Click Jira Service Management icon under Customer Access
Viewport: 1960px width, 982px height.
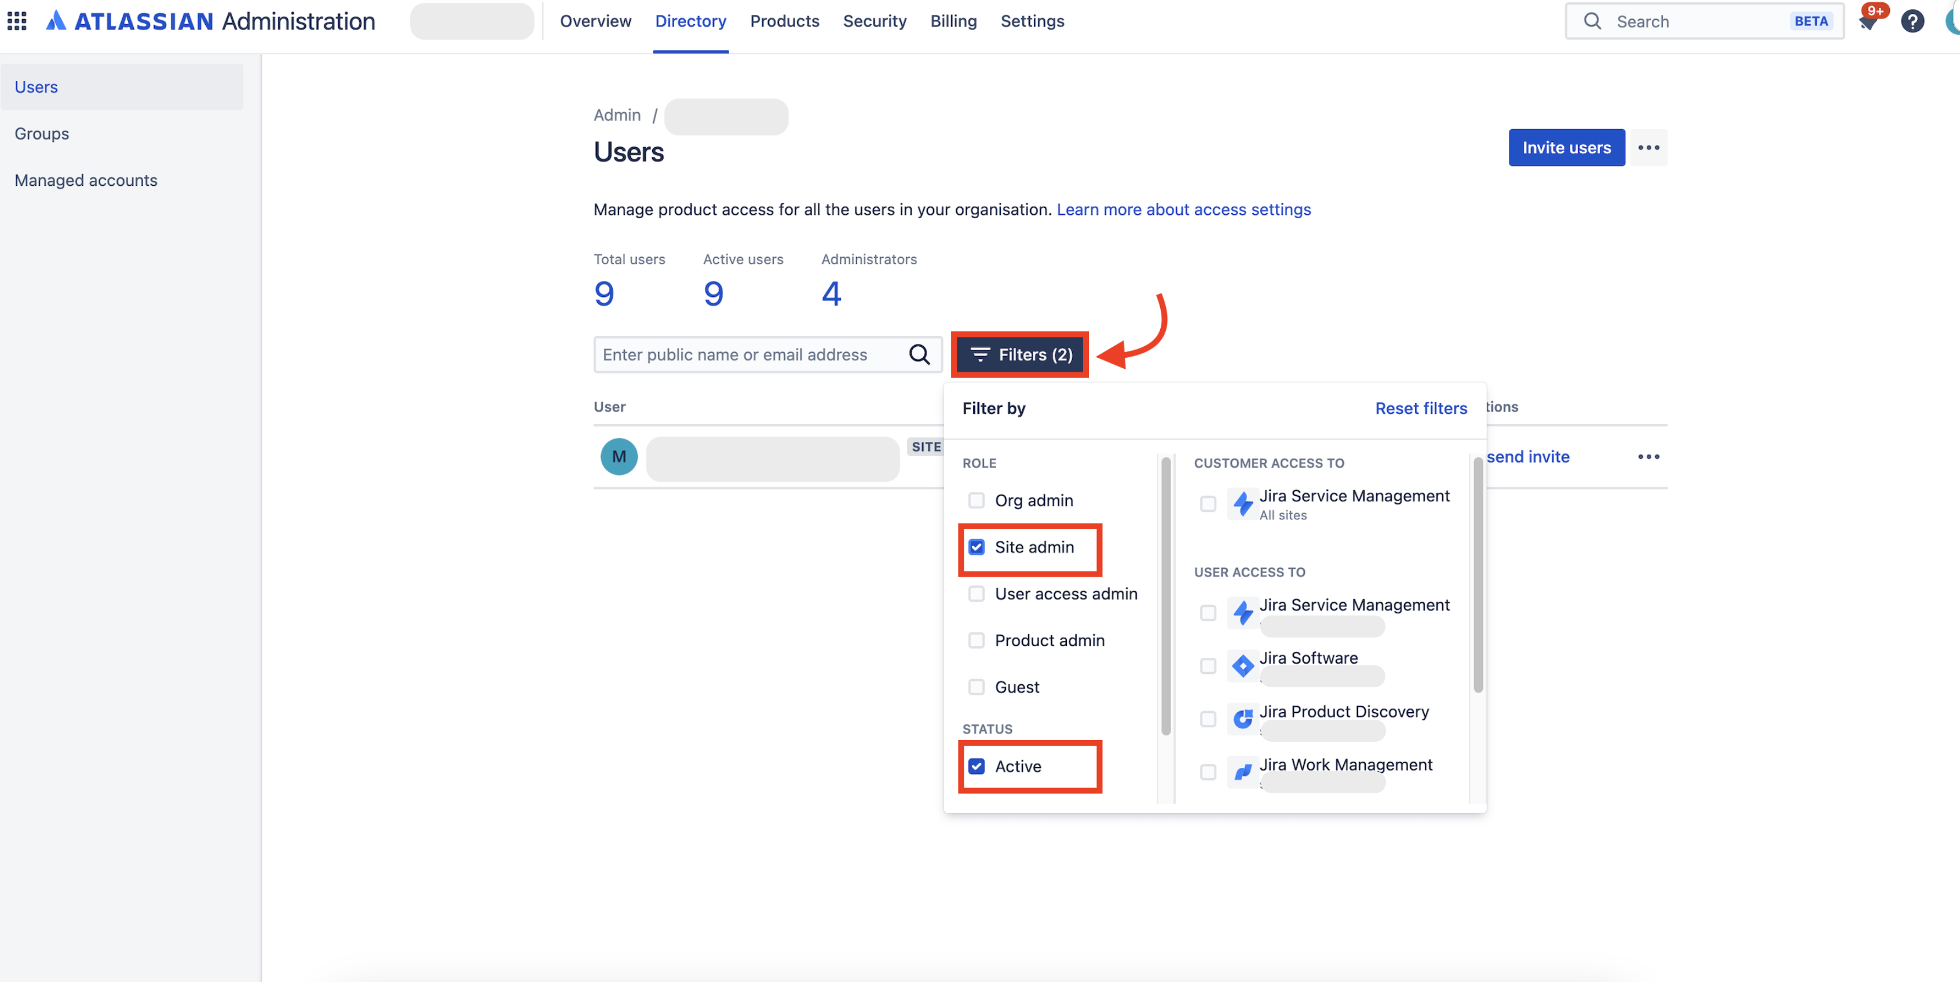(x=1242, y=504)
